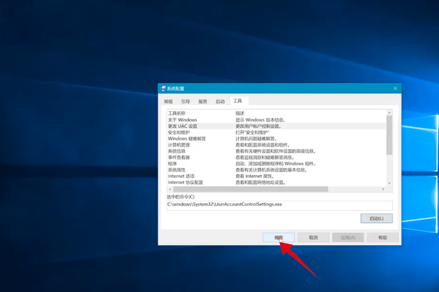This screenshot has height=292, width=439.
Task: Click the 选中的命令 command path field
Action: point(280,205)
